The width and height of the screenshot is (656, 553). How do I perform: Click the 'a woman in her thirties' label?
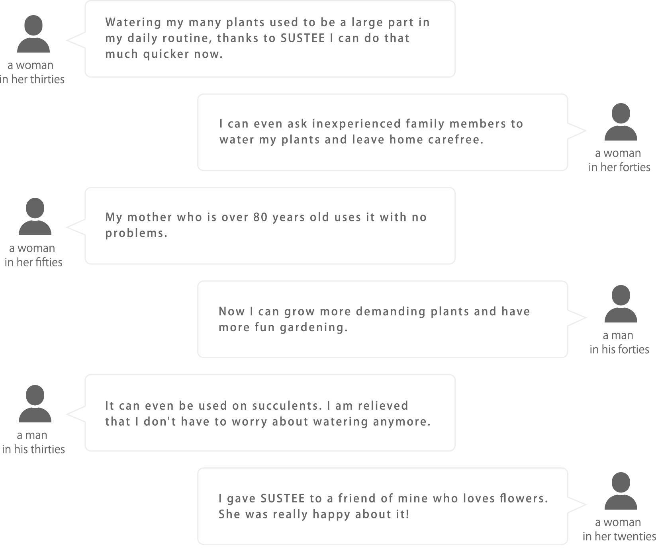[32, 72]
